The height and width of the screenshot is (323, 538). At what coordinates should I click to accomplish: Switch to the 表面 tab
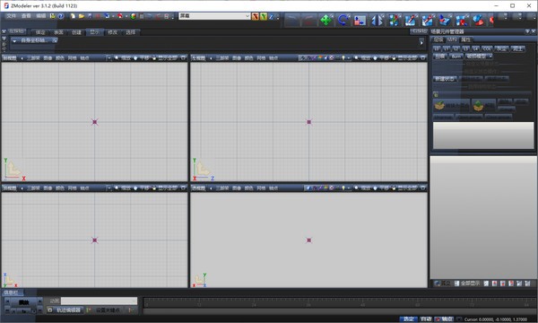58,32
